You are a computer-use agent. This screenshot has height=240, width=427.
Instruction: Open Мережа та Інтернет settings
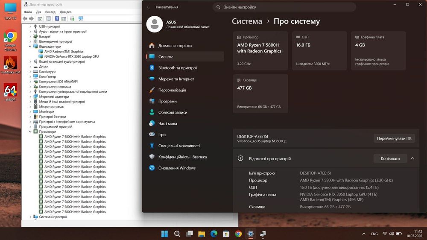point(185,79)
